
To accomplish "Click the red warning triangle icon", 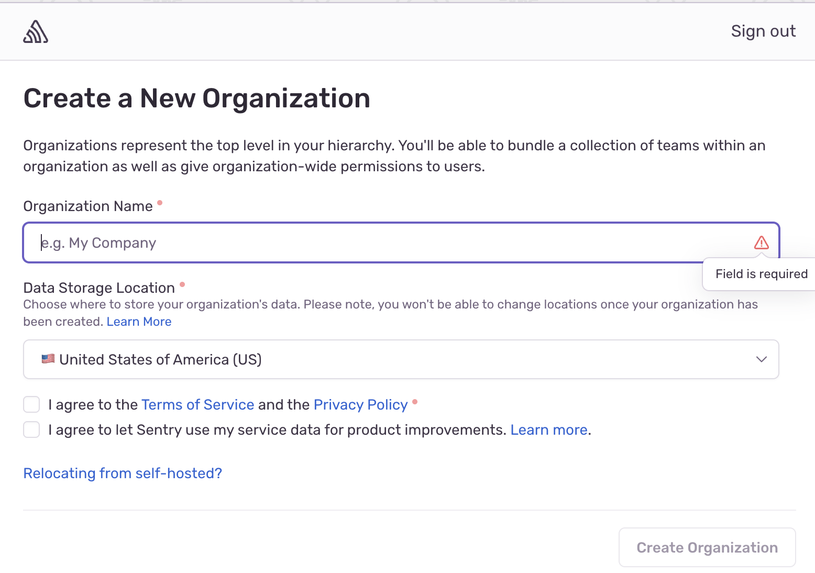I will pyautogui.click(x=761, y=243).
